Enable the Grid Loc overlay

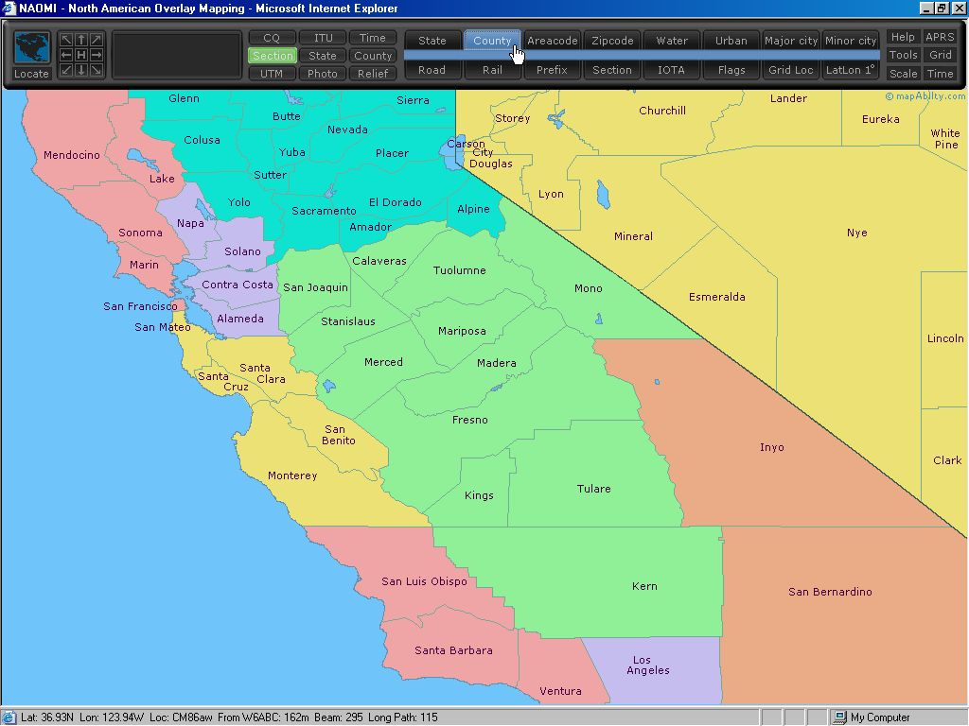(x=791, y=70)
